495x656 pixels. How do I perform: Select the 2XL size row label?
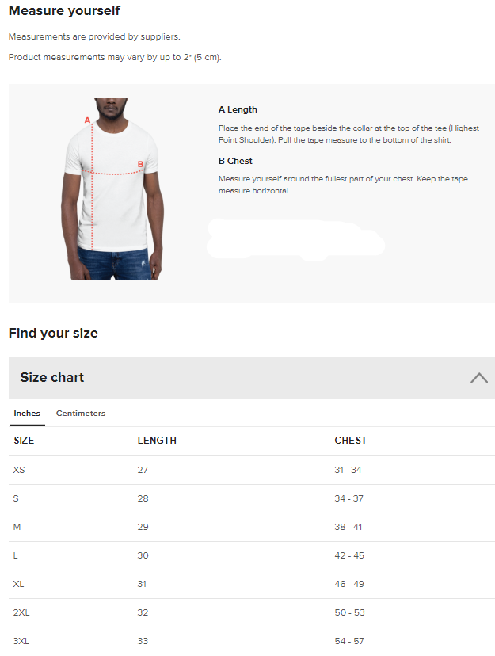[x=21, y=612]
